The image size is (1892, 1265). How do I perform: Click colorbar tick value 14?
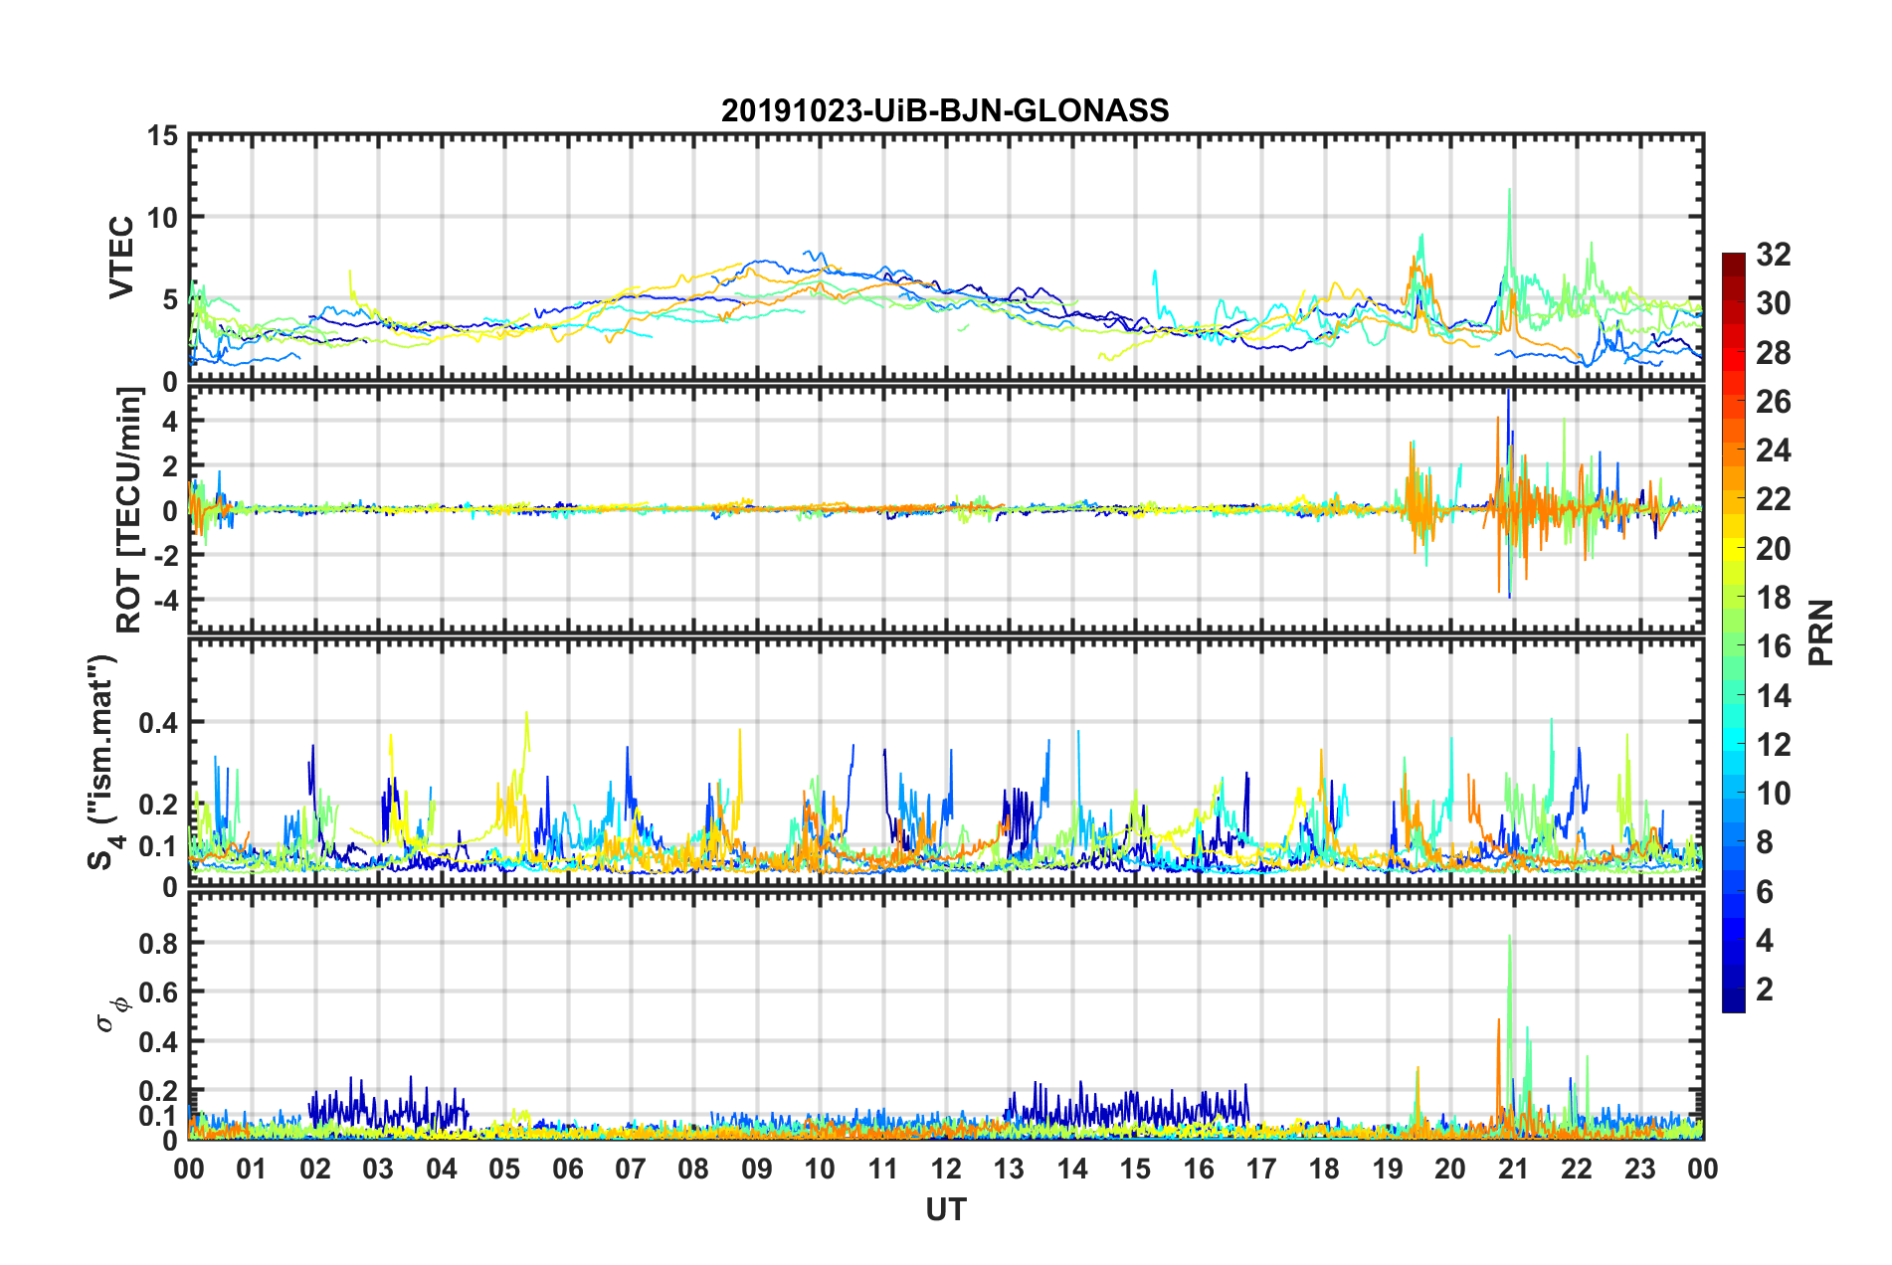click(x=1774, y=696)
